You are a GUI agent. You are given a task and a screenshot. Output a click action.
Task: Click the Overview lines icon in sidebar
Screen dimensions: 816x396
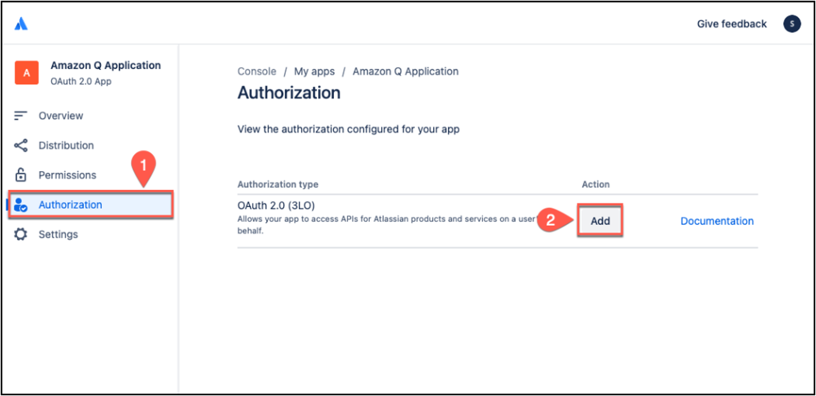click(x=20, y=115)
